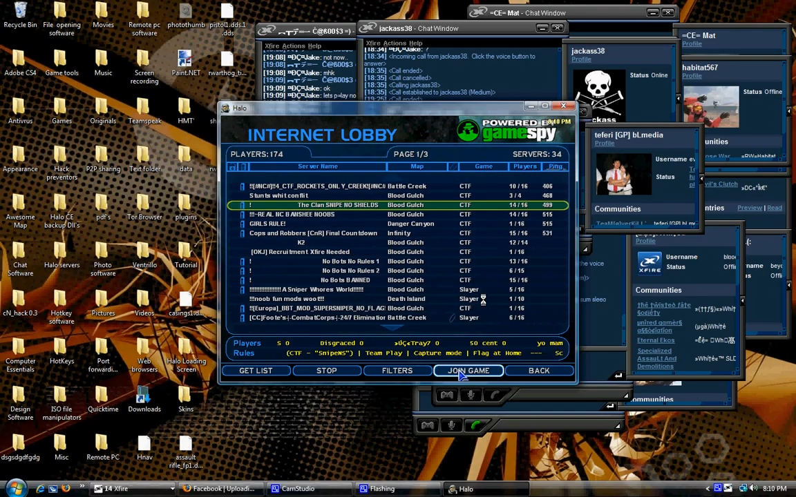Click the Firefox quick launch icon

pyautogui.click(x=66, y=489)
